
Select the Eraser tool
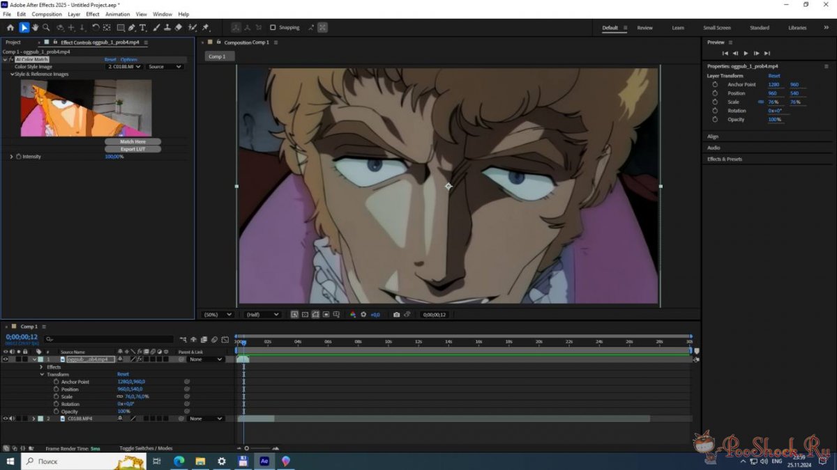(178, 28)
